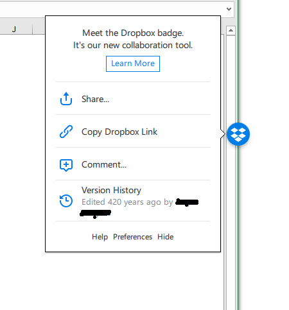
Task: Open the Help link
Action: (100, 237)
